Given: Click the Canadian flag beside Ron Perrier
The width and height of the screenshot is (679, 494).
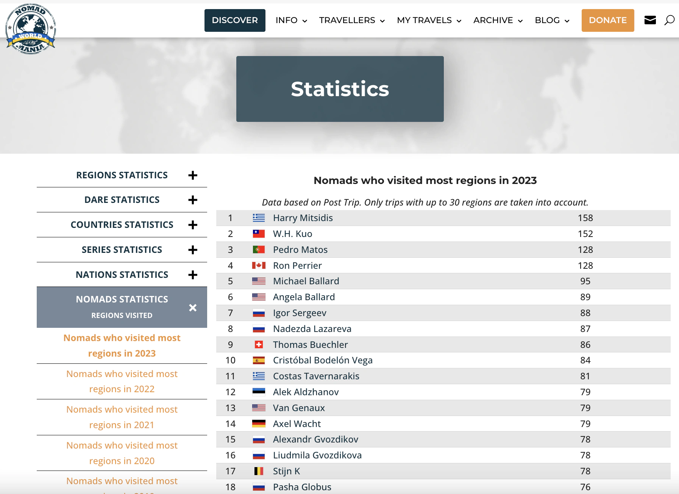Looking at the screenshot, I should point(259,266).
